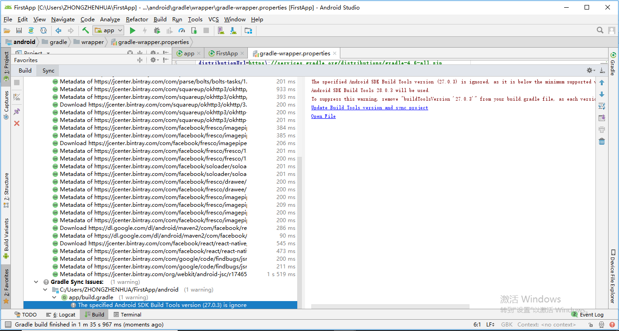Click the down arrow in the console

[x=602, y=94]
